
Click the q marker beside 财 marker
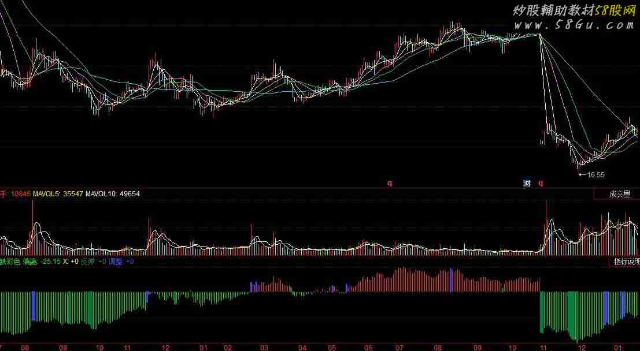coord(541,184)
